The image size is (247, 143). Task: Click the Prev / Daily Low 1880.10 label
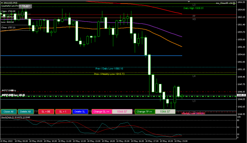pos(109,69)
